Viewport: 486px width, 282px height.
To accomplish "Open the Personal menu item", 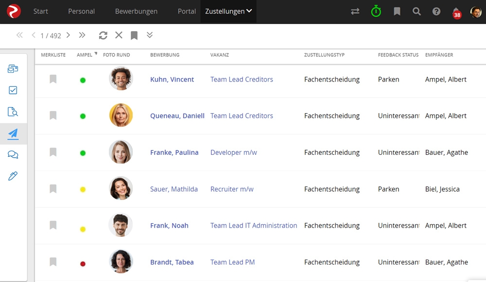I will (x=81, y=11).
